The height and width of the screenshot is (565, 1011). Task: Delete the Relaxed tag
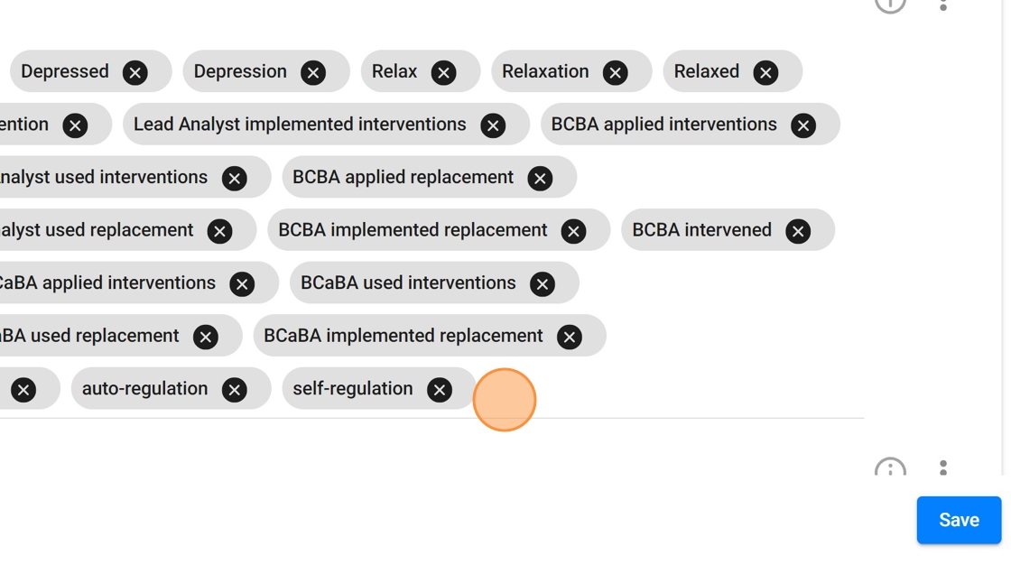pos(765,73)
